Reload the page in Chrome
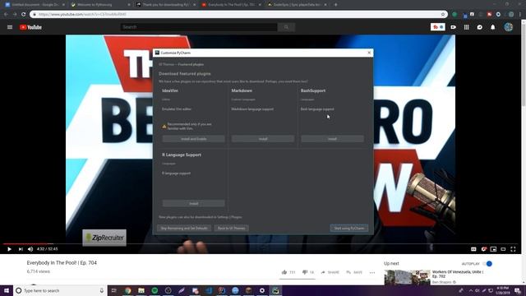This screenshot has width=526, height=296. pos(23,15)
